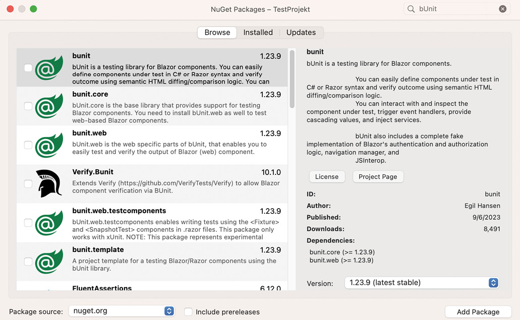520x320 pixels.
Task: Tick the checkbox for bunit.core
Action: tap(28, 106)
